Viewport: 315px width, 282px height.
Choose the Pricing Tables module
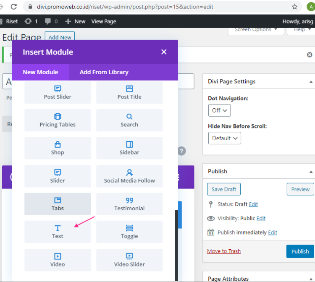click(58, 120)
